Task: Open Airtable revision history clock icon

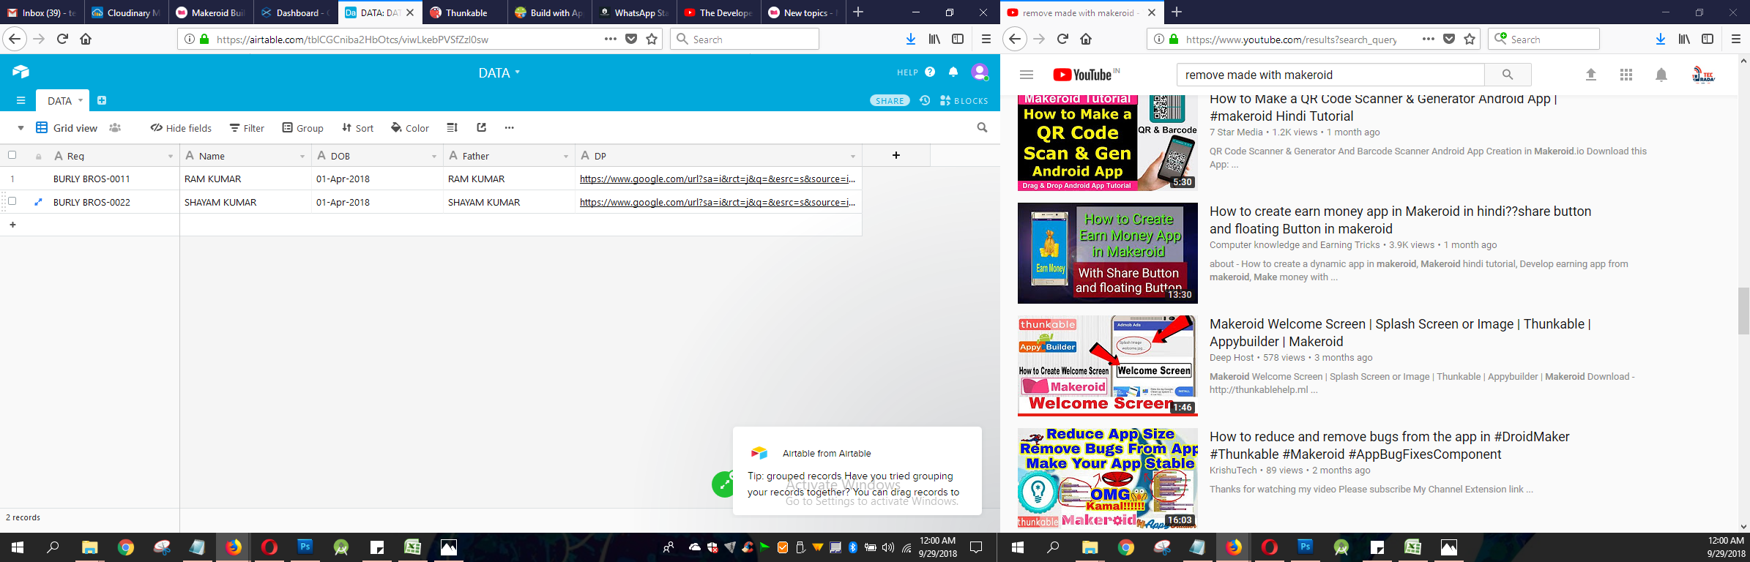Action: 925,100
